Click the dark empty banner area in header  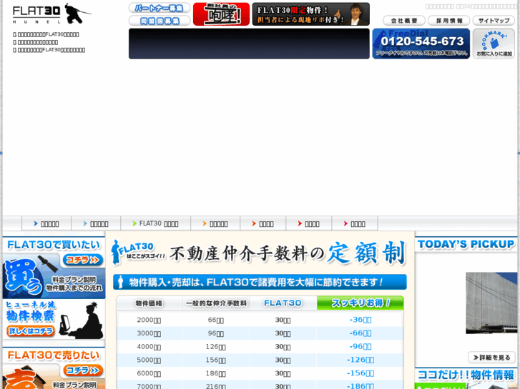coord(249,44)
